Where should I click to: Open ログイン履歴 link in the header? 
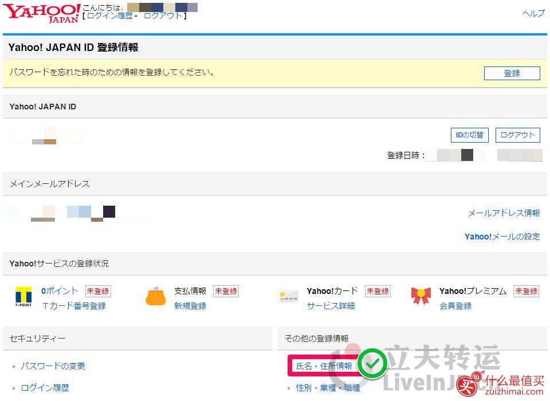pyautogui.click(x=109, y=16)
